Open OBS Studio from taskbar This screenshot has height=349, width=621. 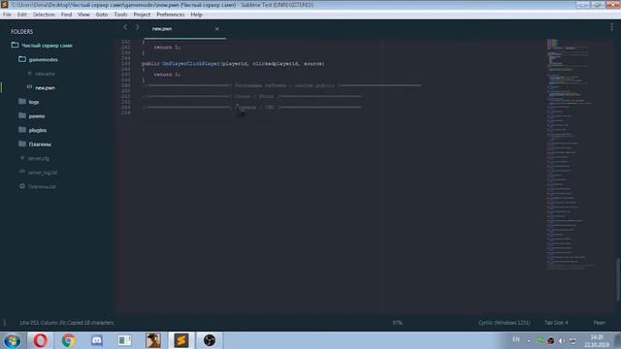210,340
